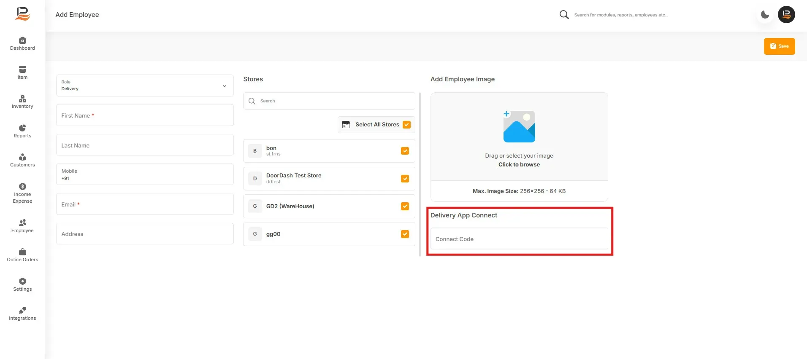This screenshot has height=359, width=807.
Task: Save the new employee
Action: pos(779,46)
